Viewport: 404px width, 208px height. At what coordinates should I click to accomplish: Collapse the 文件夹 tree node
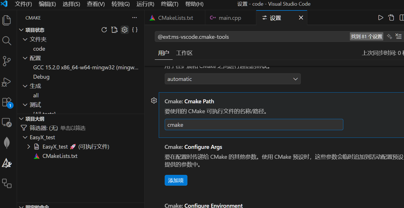(25, 39)
